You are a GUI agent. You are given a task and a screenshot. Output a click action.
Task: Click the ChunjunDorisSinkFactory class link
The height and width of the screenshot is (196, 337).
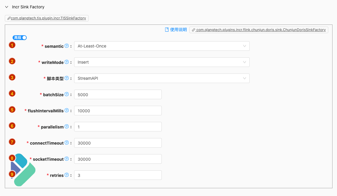[x=259, y=30]
